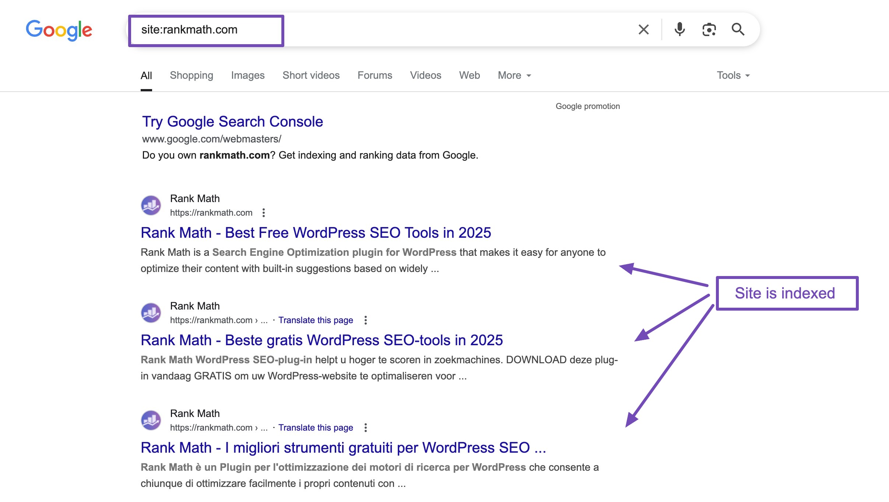Click the Dutch result's description snippet
This screenshot has height=502, width=889.
(x=379, y=368)
